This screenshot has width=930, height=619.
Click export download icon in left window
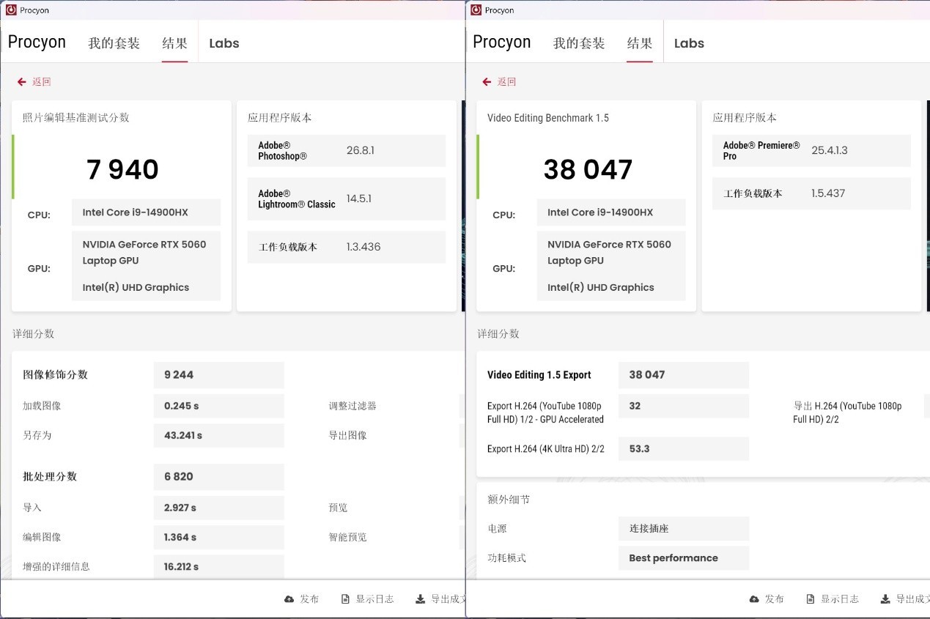point(420,599)
